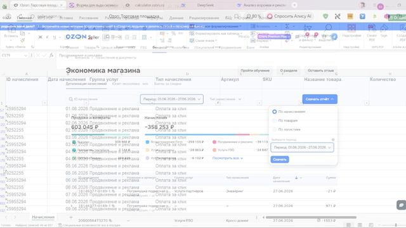
Task: Open the Тип начисления filter dropdown
Action: 225,99
